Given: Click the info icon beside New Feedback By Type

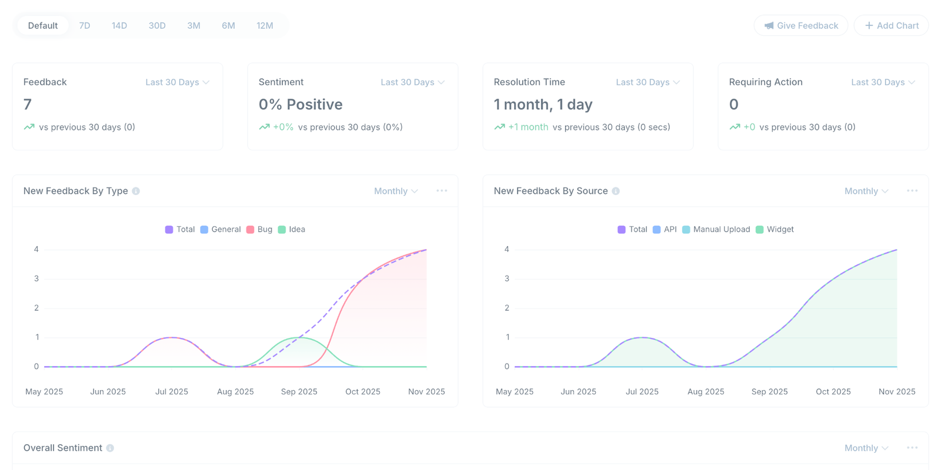Looking at the screenshot, I should [136, 190].
